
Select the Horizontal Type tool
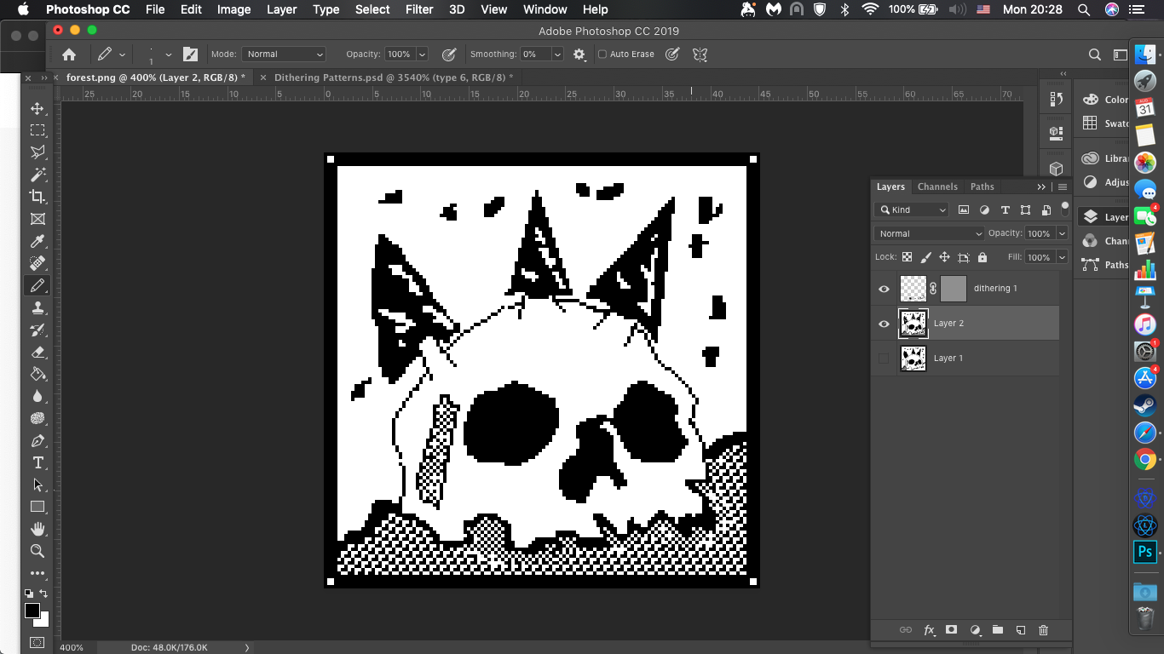(37, 462)
